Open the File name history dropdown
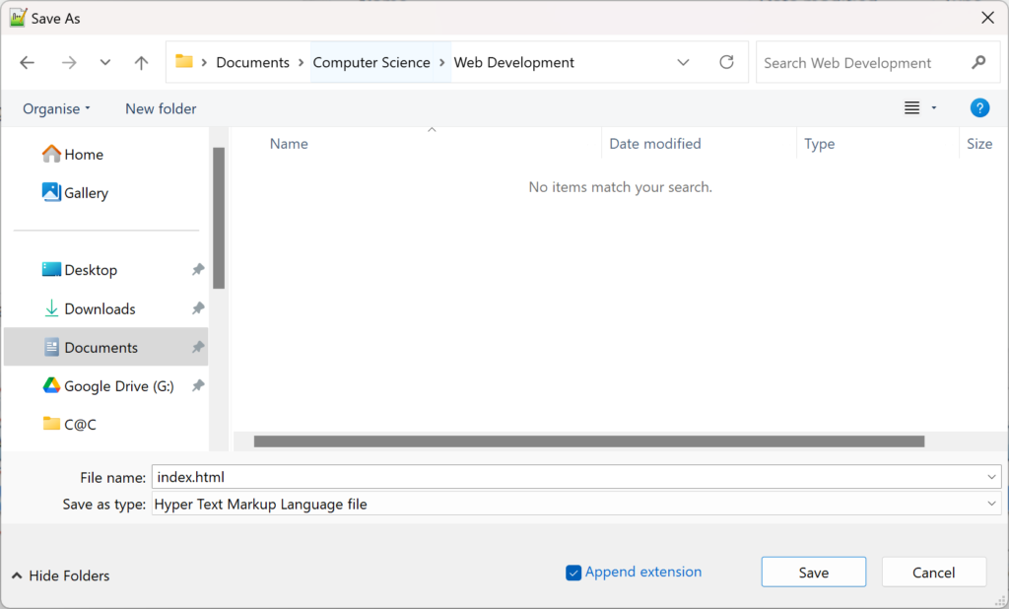The height and width of the screenshot is (609, 1009). [991, 477]
